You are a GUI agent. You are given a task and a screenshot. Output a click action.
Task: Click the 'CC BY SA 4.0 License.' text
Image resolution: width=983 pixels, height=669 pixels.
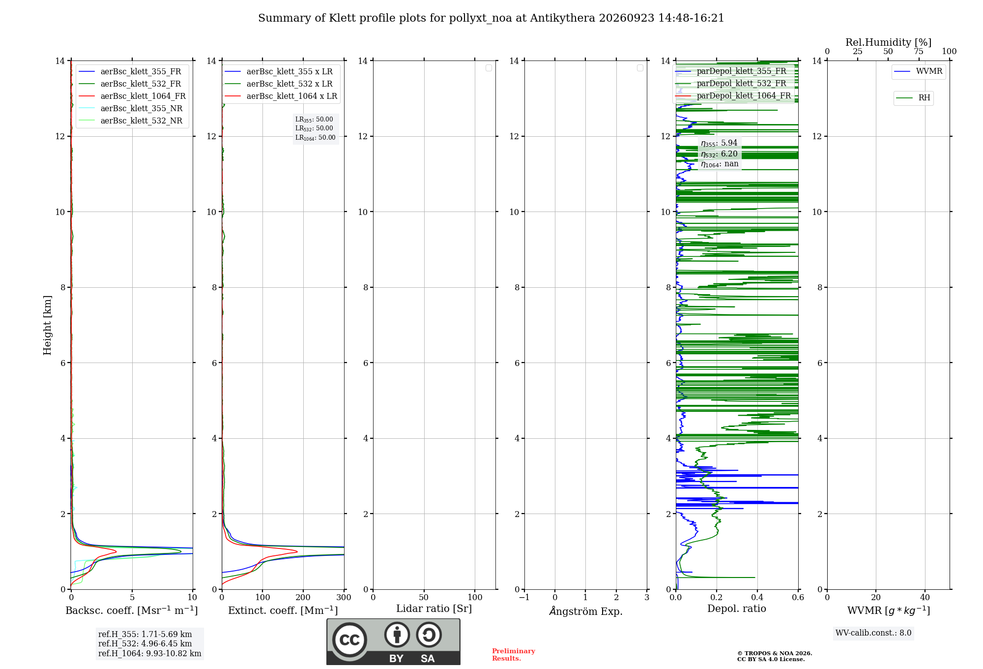click(771, 659)
